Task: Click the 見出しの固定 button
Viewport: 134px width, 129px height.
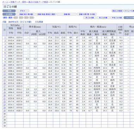Action: [x=117, y=11]
